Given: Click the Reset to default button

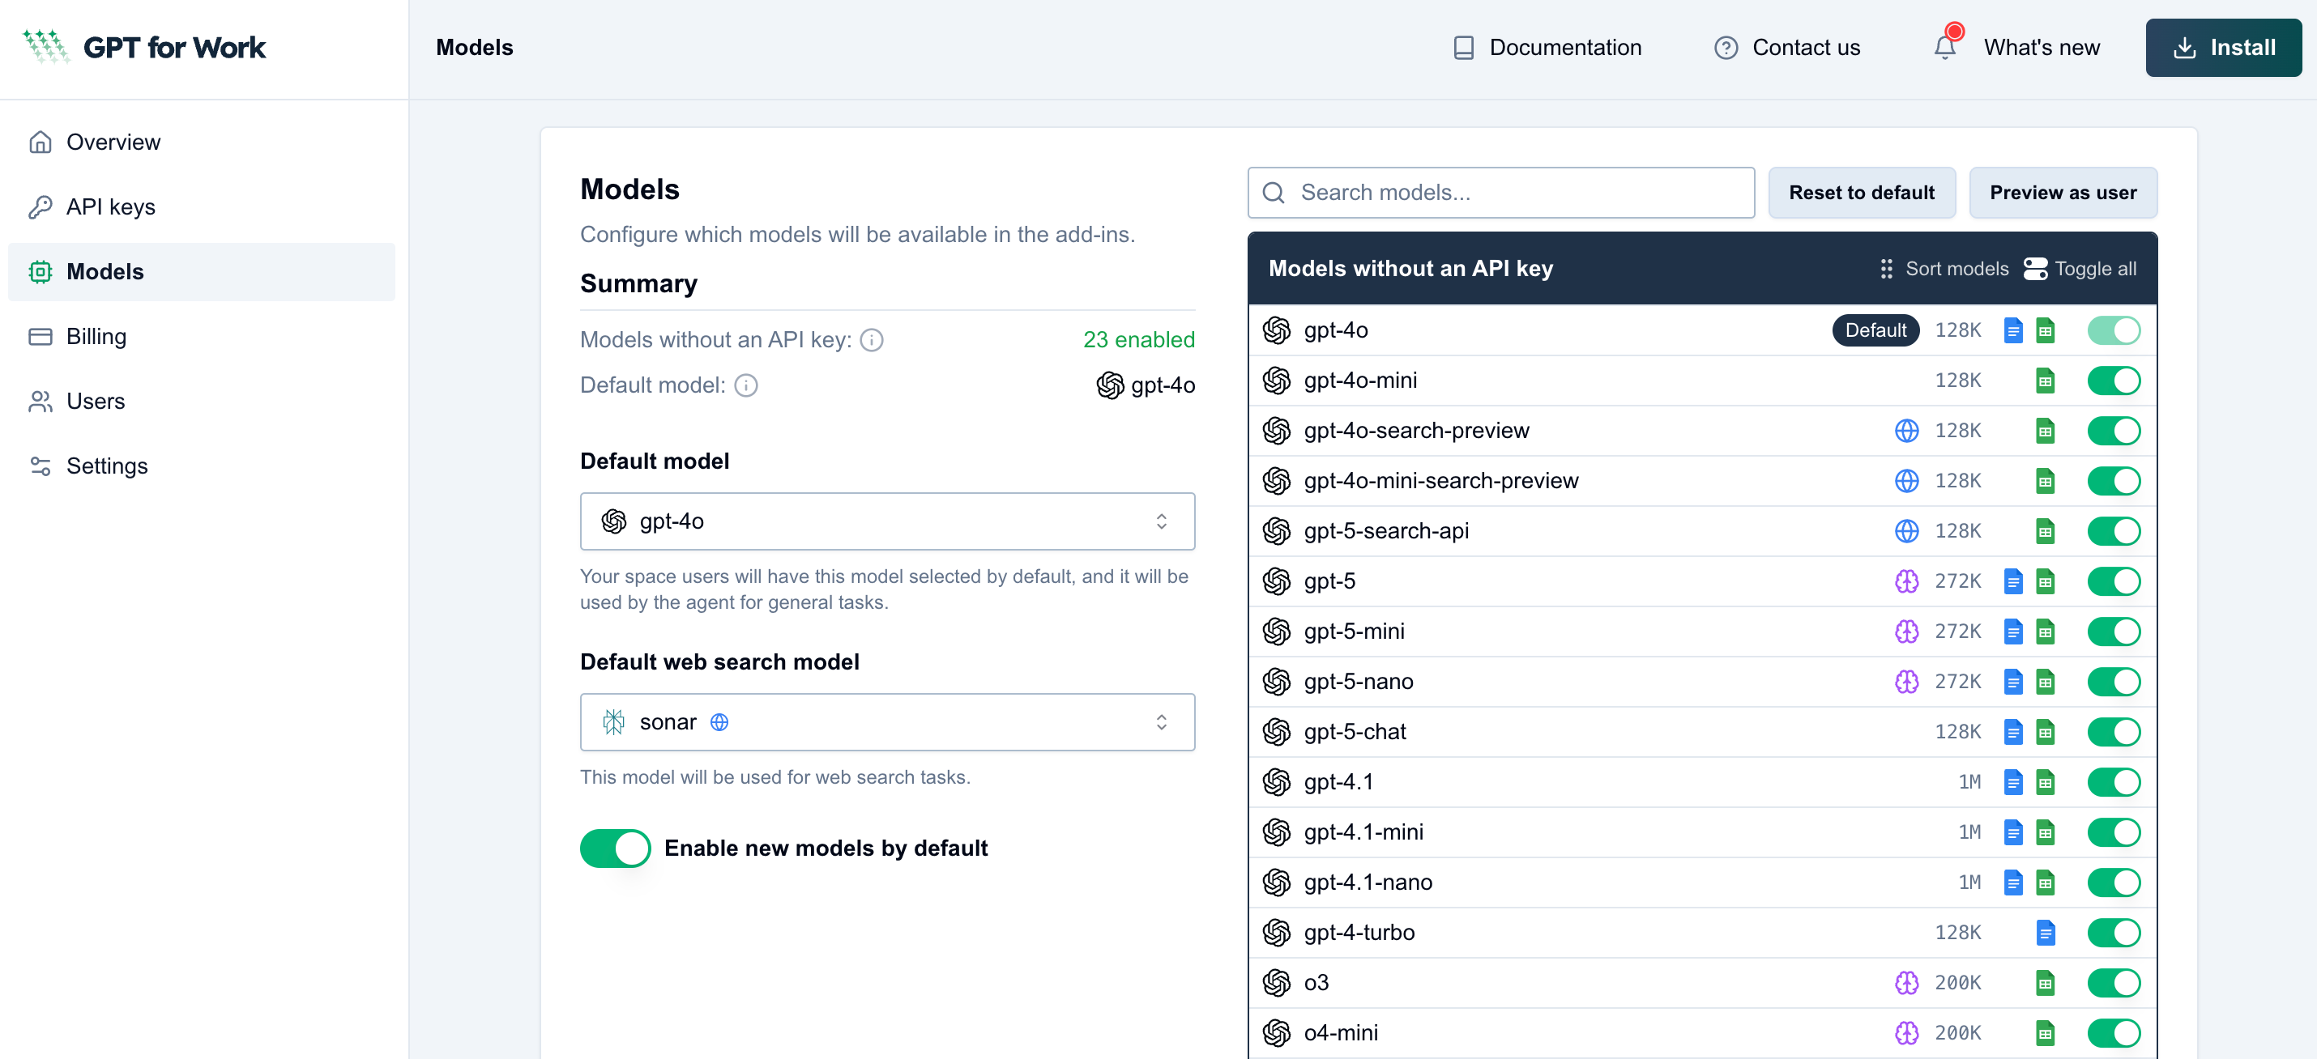Looking at the screenshot, I should point(1861,193).
